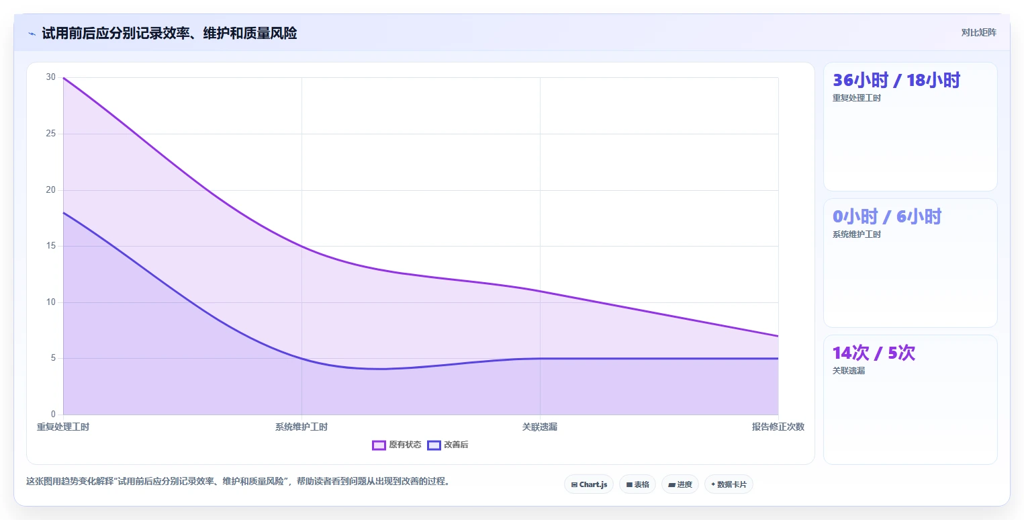Click the y-axis value 10
The height and width of the screenshot is (520, 1024).
click(x=51, y=302)
